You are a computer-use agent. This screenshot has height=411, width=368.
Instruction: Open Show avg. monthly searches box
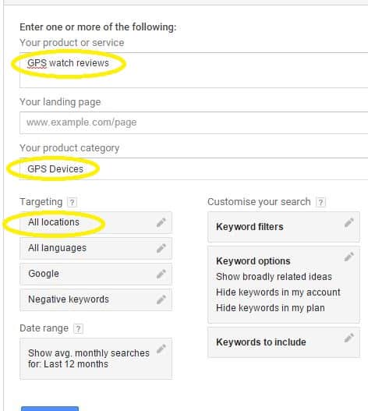(x=96, y=359)
